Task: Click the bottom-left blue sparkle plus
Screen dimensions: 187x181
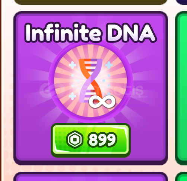Action: (72, 96)
